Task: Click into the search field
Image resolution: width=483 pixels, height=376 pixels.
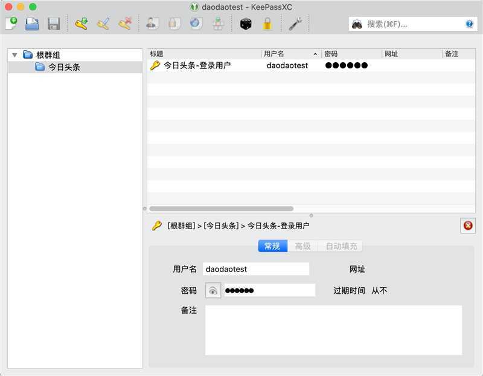Action: (x=414, y=24)
